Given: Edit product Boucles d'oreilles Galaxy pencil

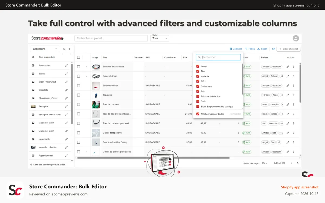Looking at the screenshot, I should (288, 142).
